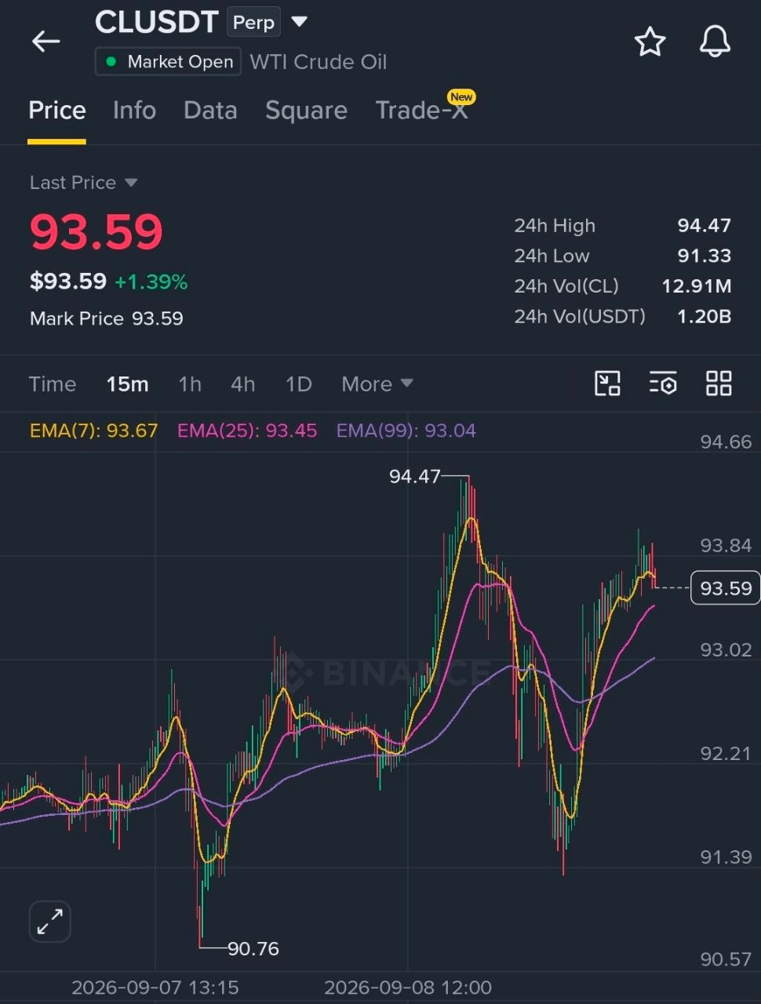Select the 1h timeframe
761x1004 pixels.
[190, 384]
